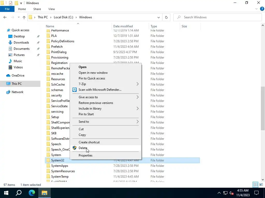Image resolution: width=265 pixels, height=198 pixels.
Task: Sort by the Type column header
Action: [154, 26]
